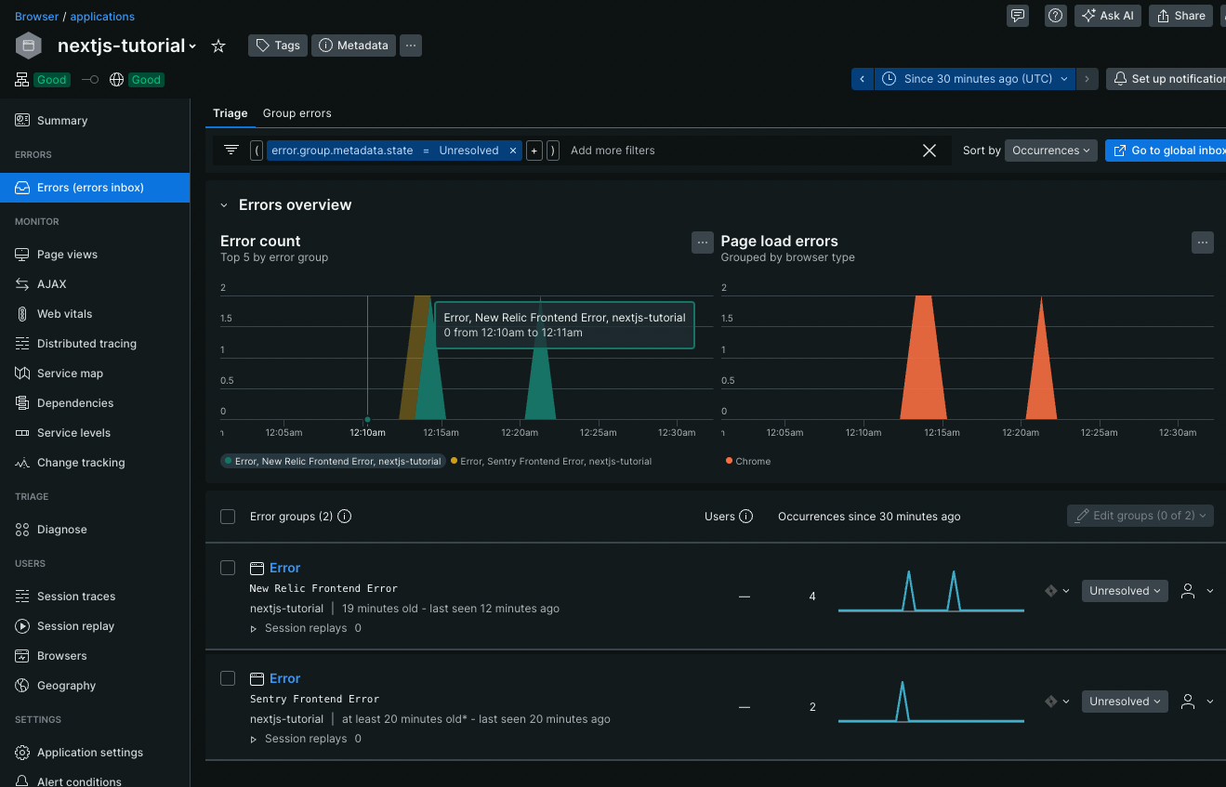Click Error groups info icon
Viewport: 1226px width, 787px height.
345,517
